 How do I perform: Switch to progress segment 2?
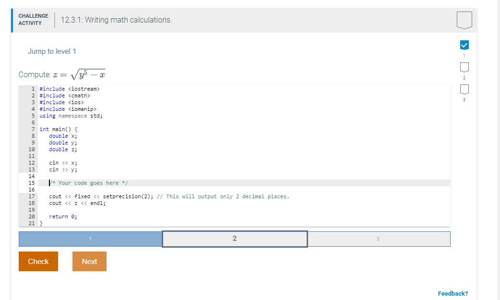coord(235,239)
